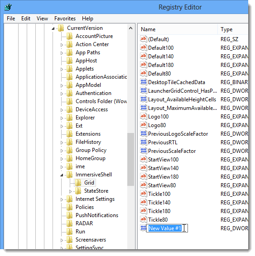Screen dimensions: 255x256
Task: Click the string icon beside Default140
Action: [144, 57]
